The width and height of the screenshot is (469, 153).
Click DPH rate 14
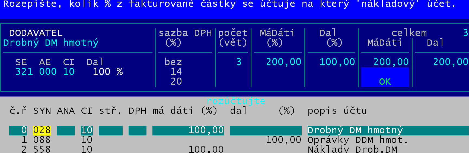176,72
